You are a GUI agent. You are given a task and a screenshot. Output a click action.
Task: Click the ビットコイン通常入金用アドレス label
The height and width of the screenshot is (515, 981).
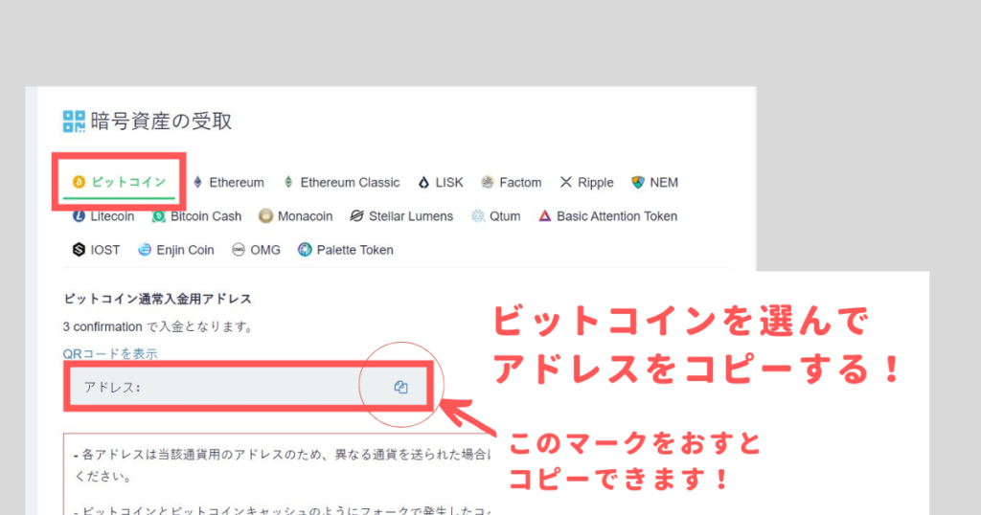tap(158, 299)
